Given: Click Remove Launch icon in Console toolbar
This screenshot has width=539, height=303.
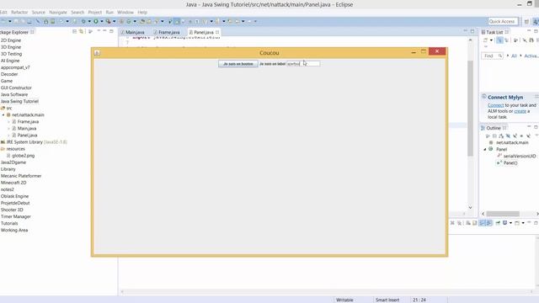Looking at the screenshot, I should (x=452, y=223).
